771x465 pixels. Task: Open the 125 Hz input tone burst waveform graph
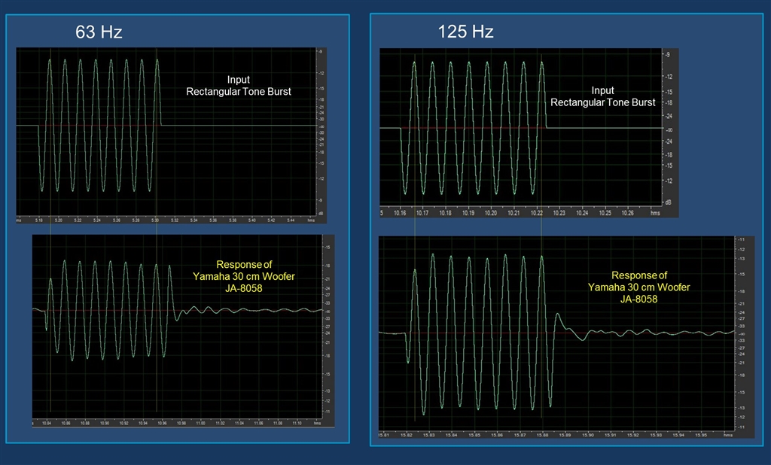pos(529,132)
